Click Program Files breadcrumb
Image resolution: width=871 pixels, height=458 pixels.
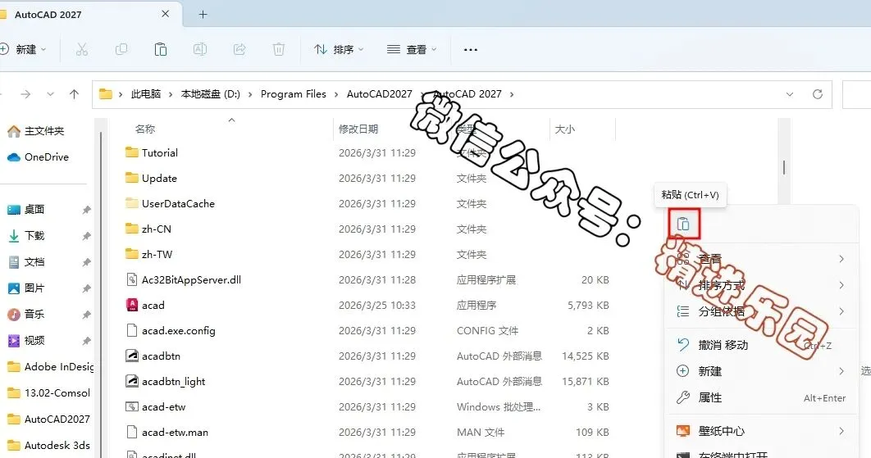294,94
